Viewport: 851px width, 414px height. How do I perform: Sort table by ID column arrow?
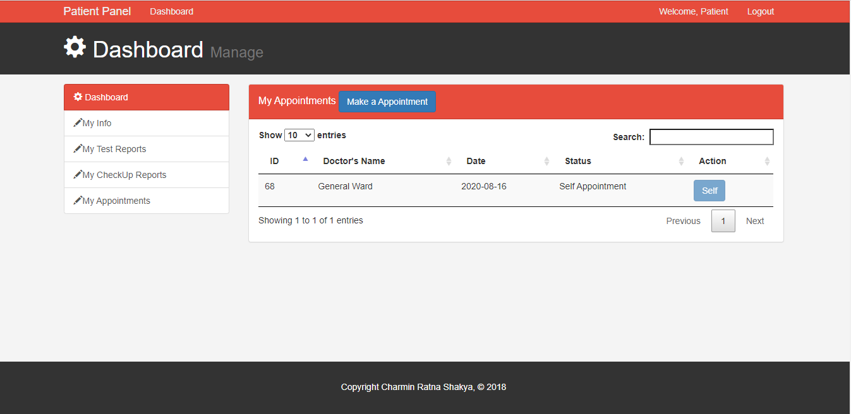coord(305,160)
